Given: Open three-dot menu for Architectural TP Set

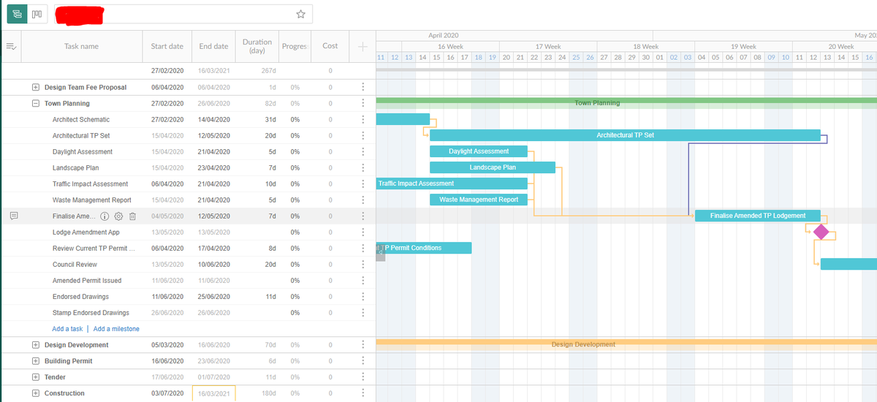Looking at the screenshot, I should [x=362, y=135].
